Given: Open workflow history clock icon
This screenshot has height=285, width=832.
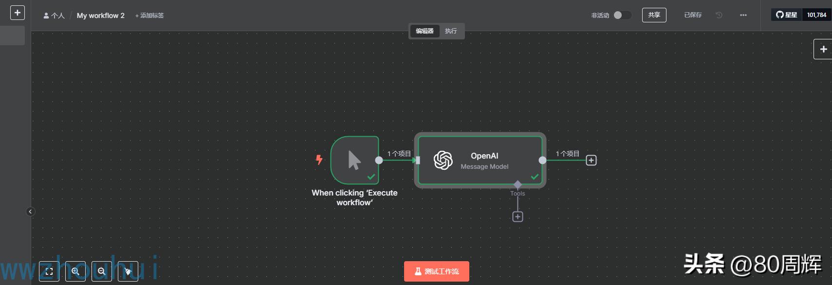Looking at the screenshot, I should pyautogui.click(x=719, y=15).
